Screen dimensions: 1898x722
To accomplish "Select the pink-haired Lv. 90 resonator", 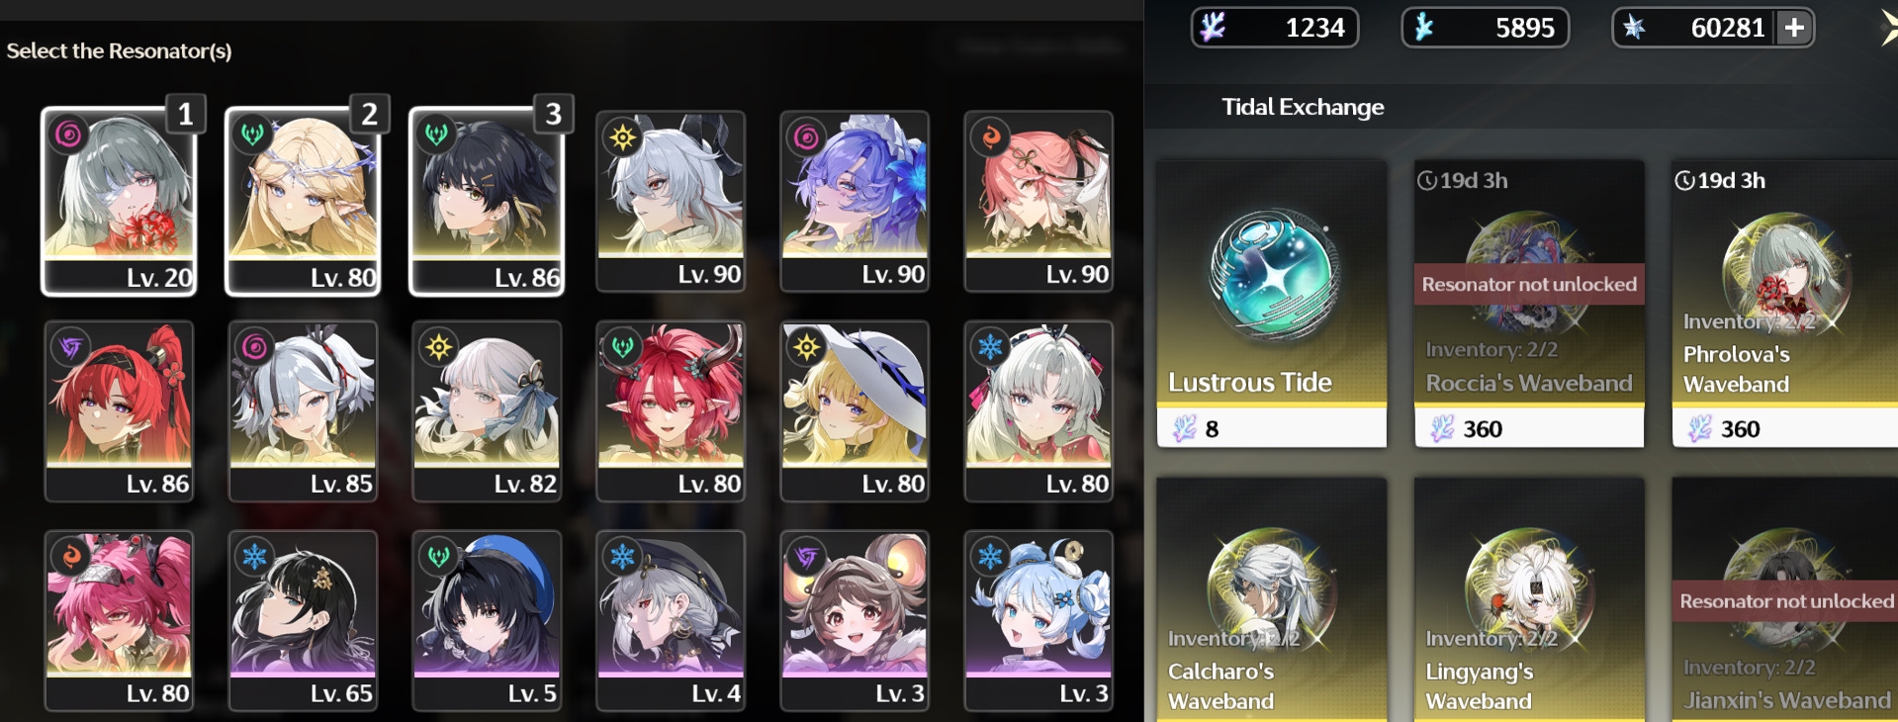I will pyautogui.click(x=1039, y=201).
